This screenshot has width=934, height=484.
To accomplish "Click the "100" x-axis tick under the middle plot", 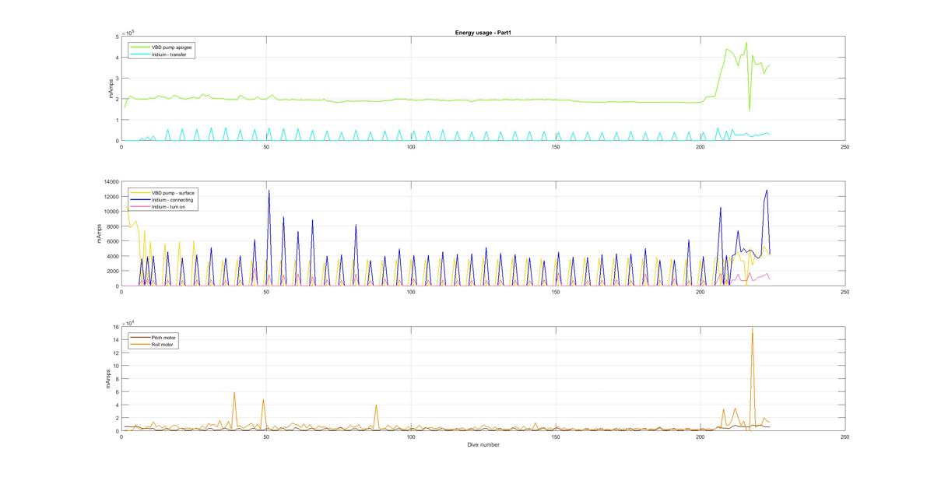I will coord(411,292).
